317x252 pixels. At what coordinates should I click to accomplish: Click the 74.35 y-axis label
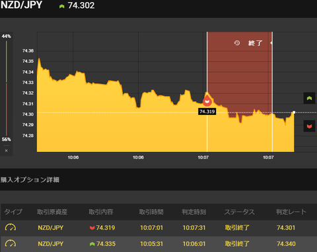click(x=28, y=62)
